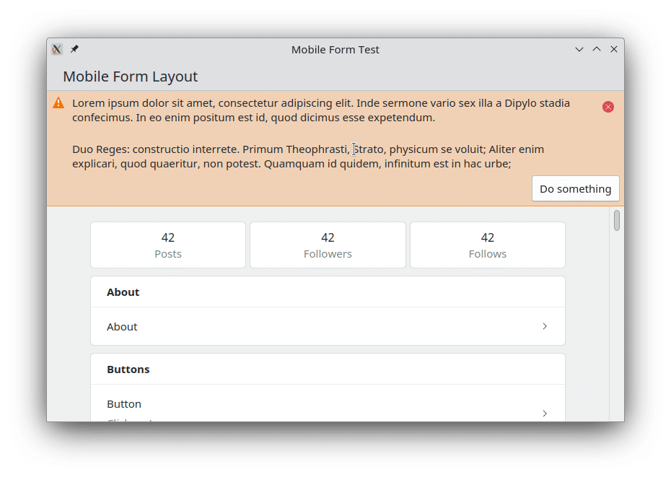The image size is (671, 477).
Task: Minimize the Mobile Form Test window
Action: (579, 49)
